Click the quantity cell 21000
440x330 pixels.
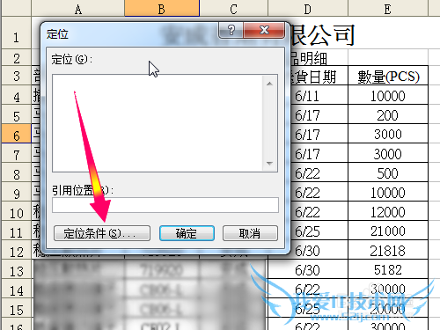(x=388, y=231)
